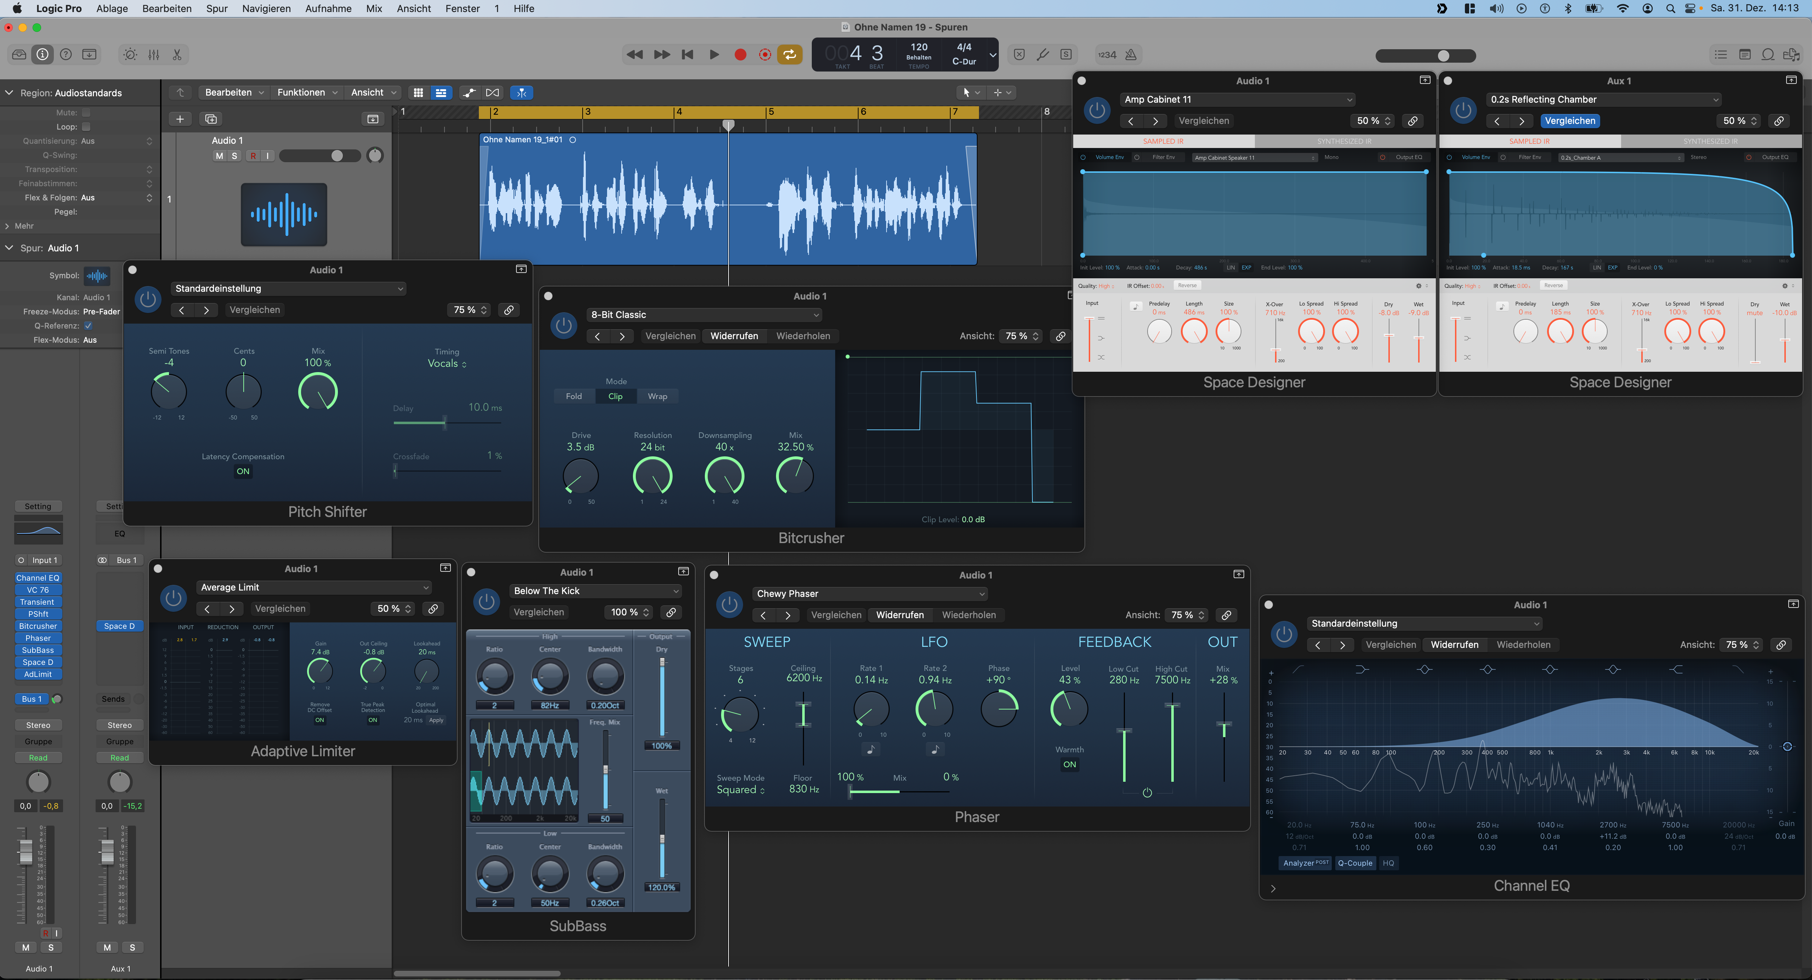Click the duplicate track icon
The width and height of the screenshot is (1812, 980).
[211, 119]
